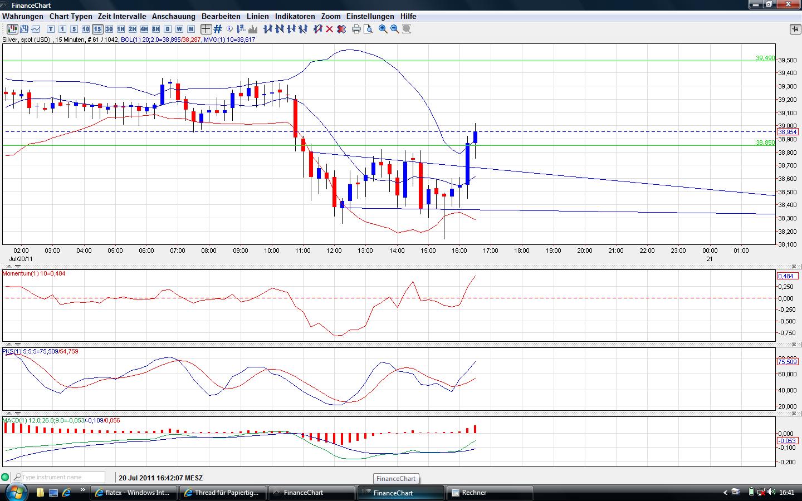Image resolution: width=802 pixels, height=501 pixels.
Task: Toggle the chart grid icon
Action: pyautogui.click(x=218, y=29)
